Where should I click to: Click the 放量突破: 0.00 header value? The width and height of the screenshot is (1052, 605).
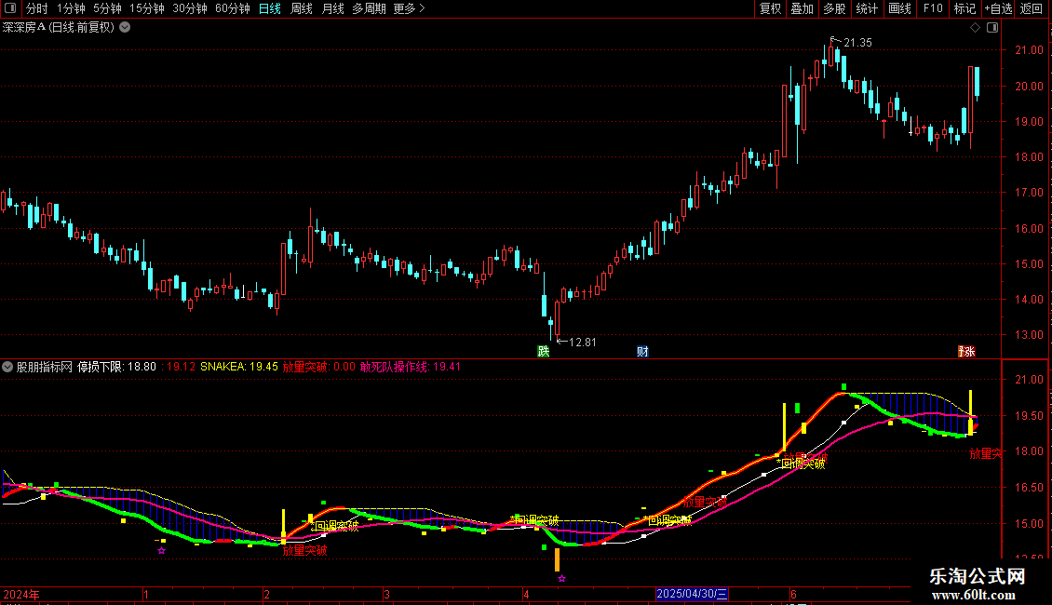318,367
